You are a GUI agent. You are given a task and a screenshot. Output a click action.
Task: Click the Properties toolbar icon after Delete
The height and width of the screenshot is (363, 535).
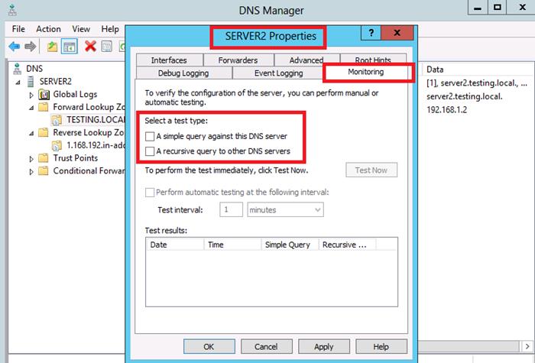pos(107,47)
